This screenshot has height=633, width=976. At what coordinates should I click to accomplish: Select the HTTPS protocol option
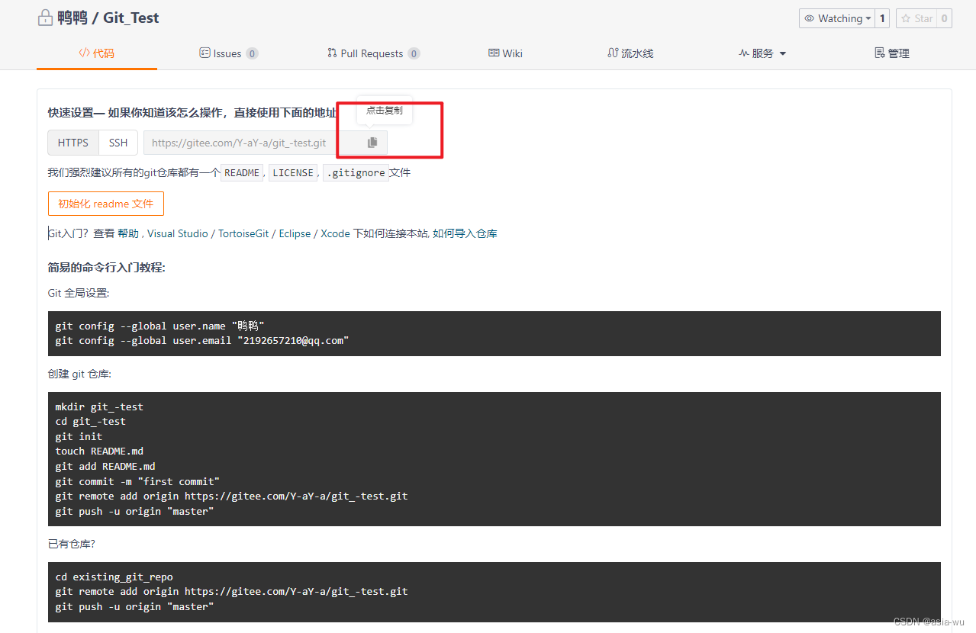pos(73,143)
